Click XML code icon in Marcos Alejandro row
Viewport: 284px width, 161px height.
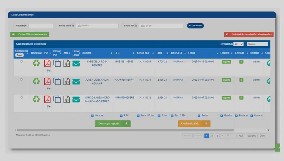coord(67,99)
